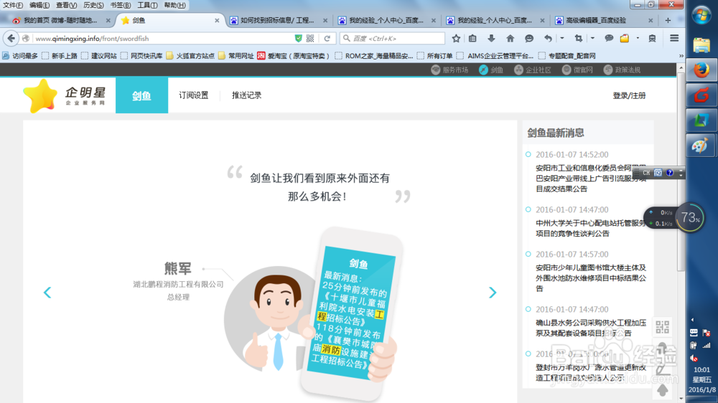Open the 文件(F) menu

(x=13, y=5)
